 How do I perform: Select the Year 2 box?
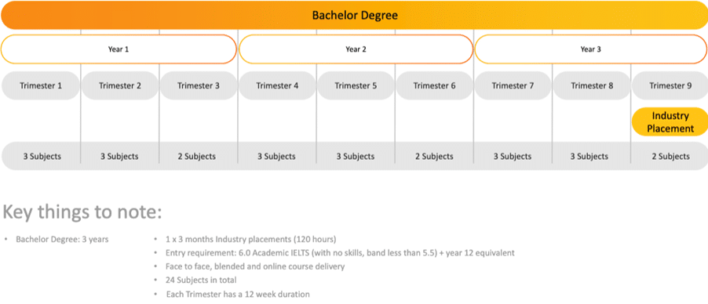tap(356, 49)
